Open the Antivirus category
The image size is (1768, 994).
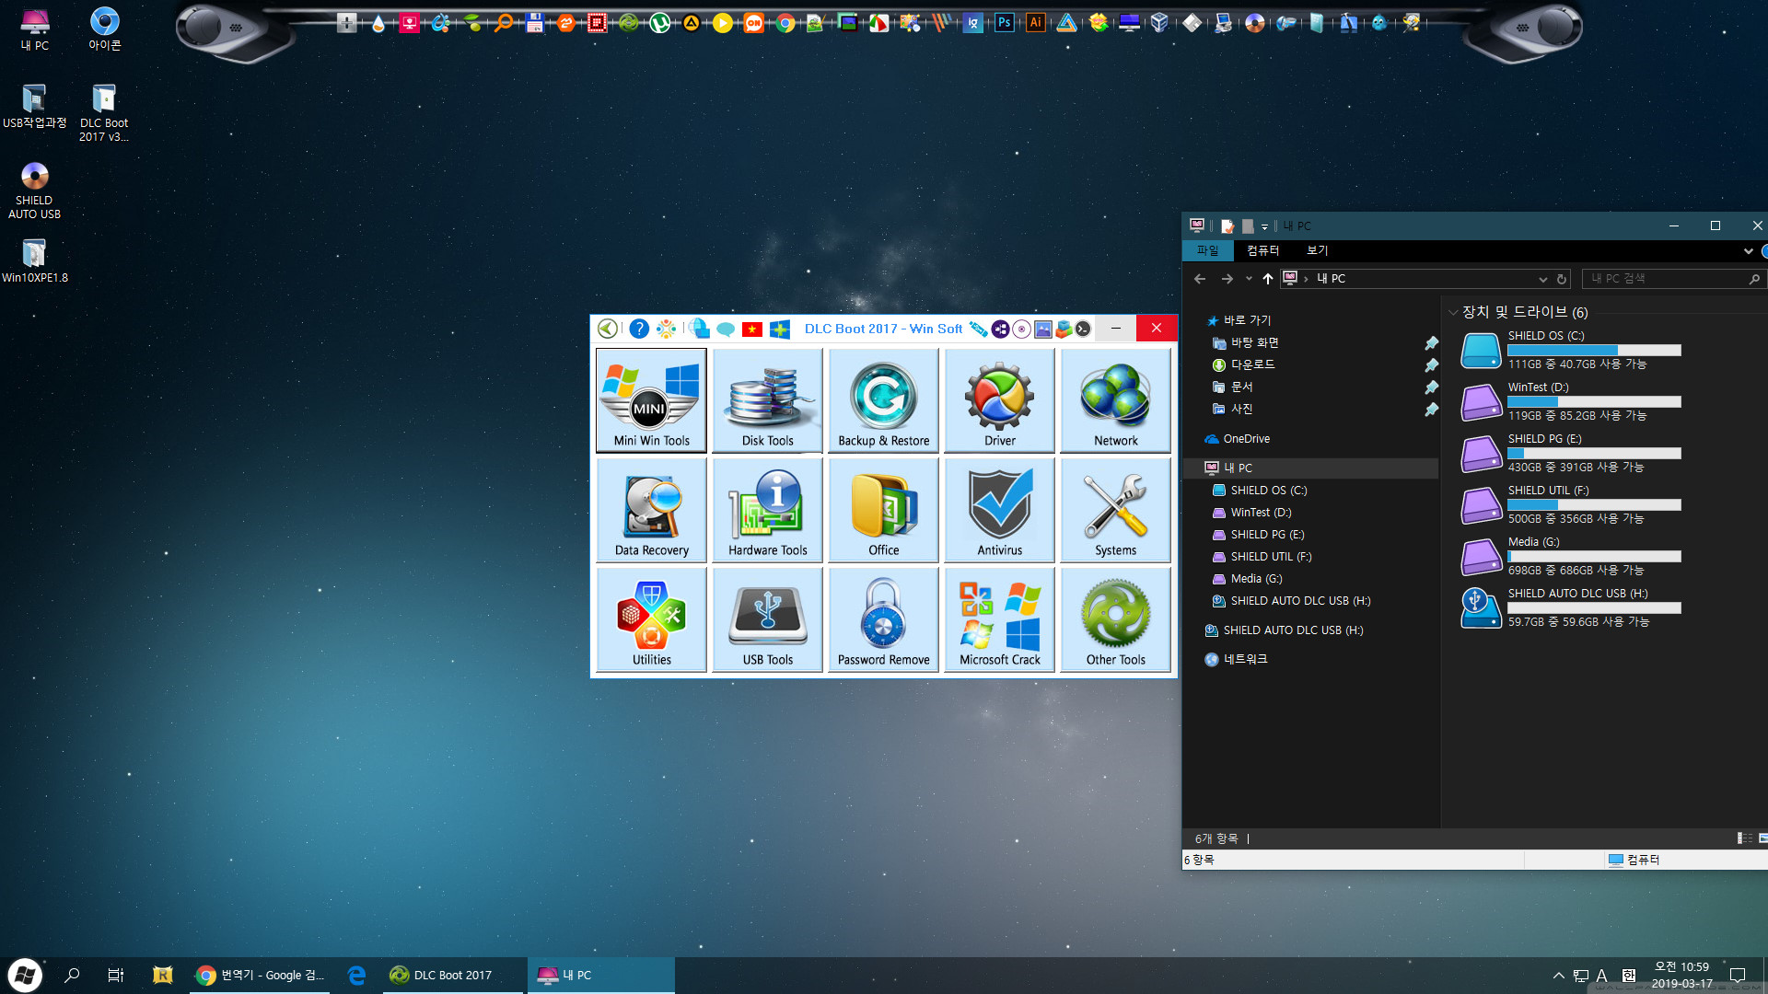pos(999,510)
